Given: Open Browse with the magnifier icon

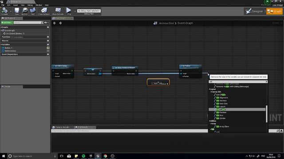Looking at the screenshot, I should (25, 11).
